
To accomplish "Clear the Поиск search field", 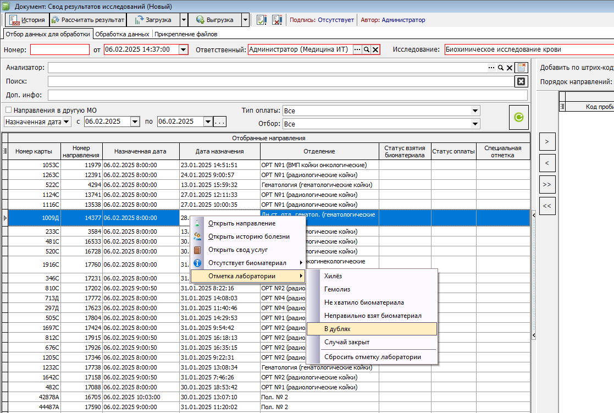I will pyautogui.click(x=521, y=81).
